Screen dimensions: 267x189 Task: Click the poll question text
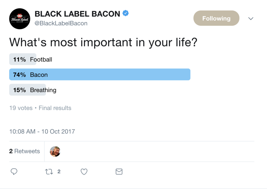click(x=103, y=42)
